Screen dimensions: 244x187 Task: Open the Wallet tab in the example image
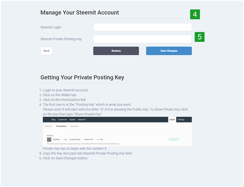pos(172,120)
